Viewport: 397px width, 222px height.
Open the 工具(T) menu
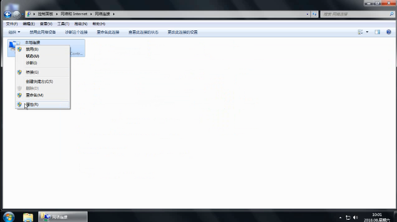tap(63, 23)
